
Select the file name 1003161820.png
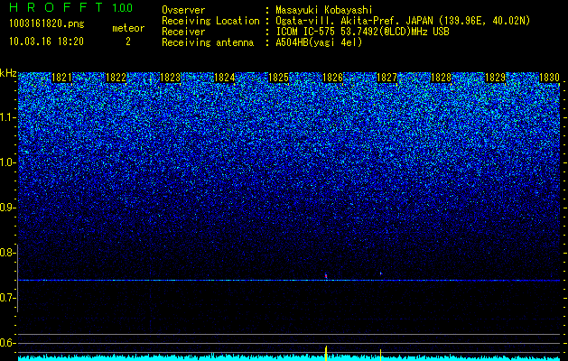pos(47,24)
